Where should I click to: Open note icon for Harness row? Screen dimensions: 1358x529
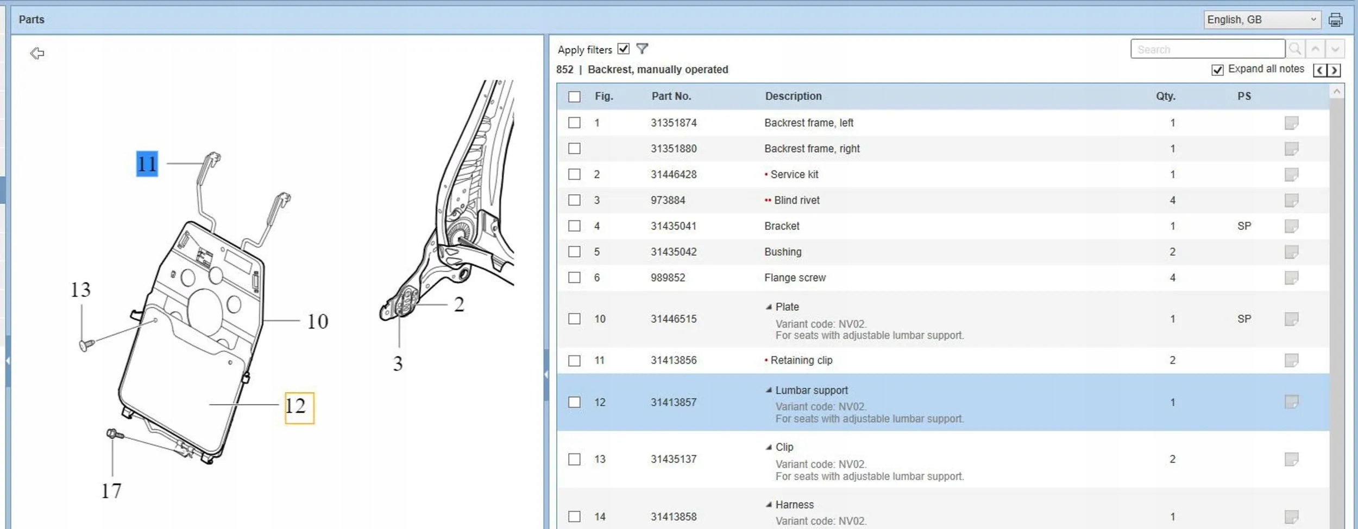click(1291, 517)
